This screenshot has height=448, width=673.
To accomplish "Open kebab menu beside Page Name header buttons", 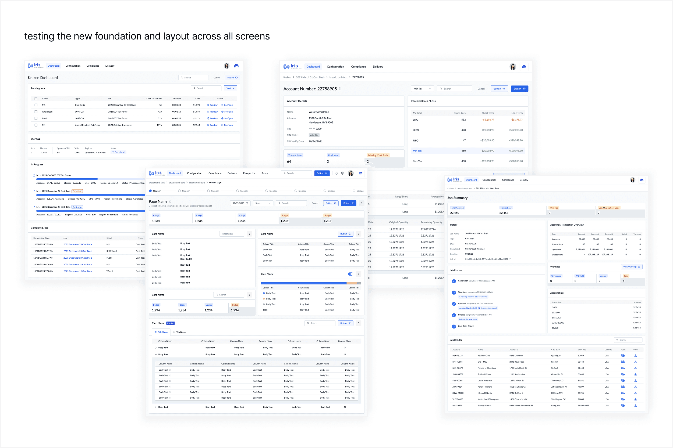I will point(362,203).
